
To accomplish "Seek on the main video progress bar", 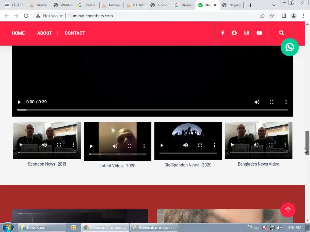I will pyautogui.click(x=153, y=110).
